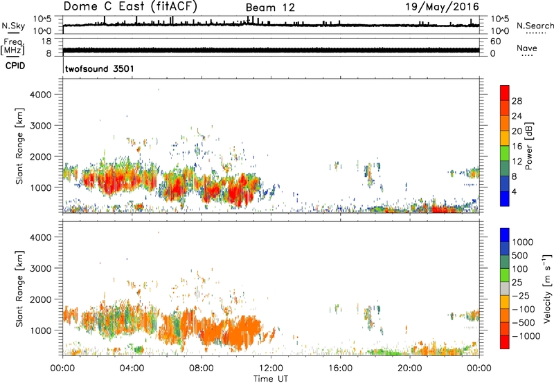Click the 'N.Sky' axis label
Image resolution: width=554 pixels, height=383 pixels.
coord(13,26)
